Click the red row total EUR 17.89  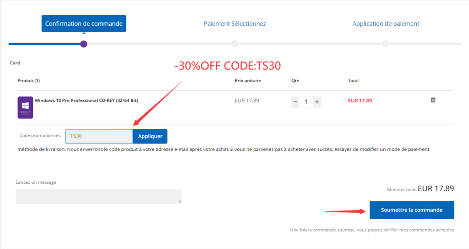(360, 101)
